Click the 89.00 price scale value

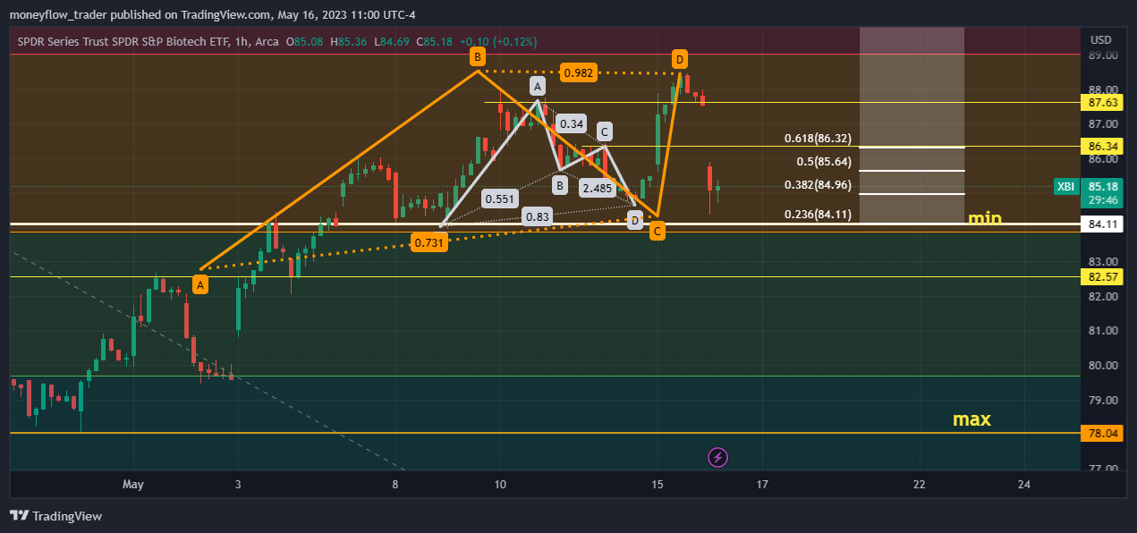point(1104,55)
